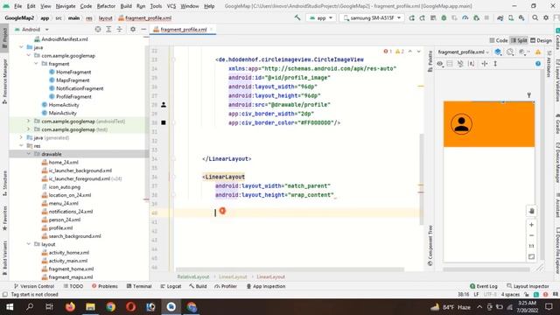This screenshot has height=315, width=560.
Task: Switch editor to Split view mode
Action: tap(519, 40)
